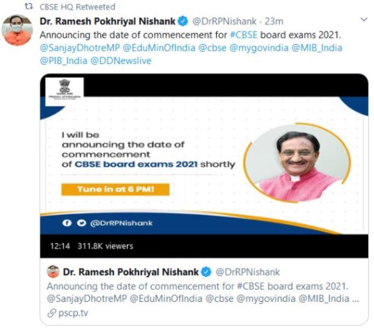Open the @PIB_India mention
The image size is (374, 328).
[64, 61]
